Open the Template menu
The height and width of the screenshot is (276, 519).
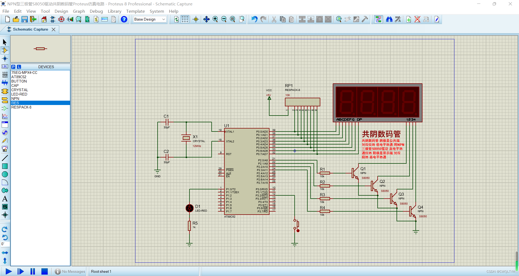point(135,11)
